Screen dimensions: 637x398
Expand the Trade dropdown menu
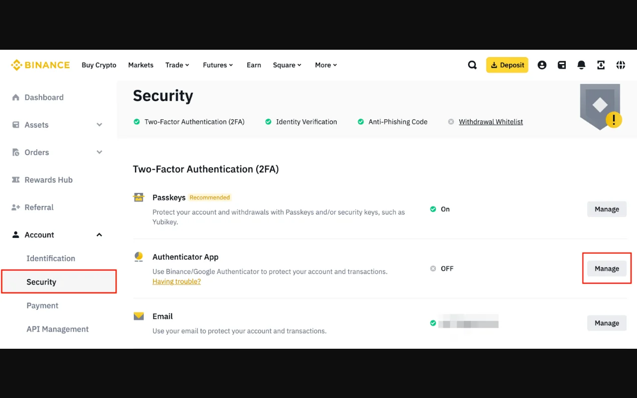click(177, 65)
